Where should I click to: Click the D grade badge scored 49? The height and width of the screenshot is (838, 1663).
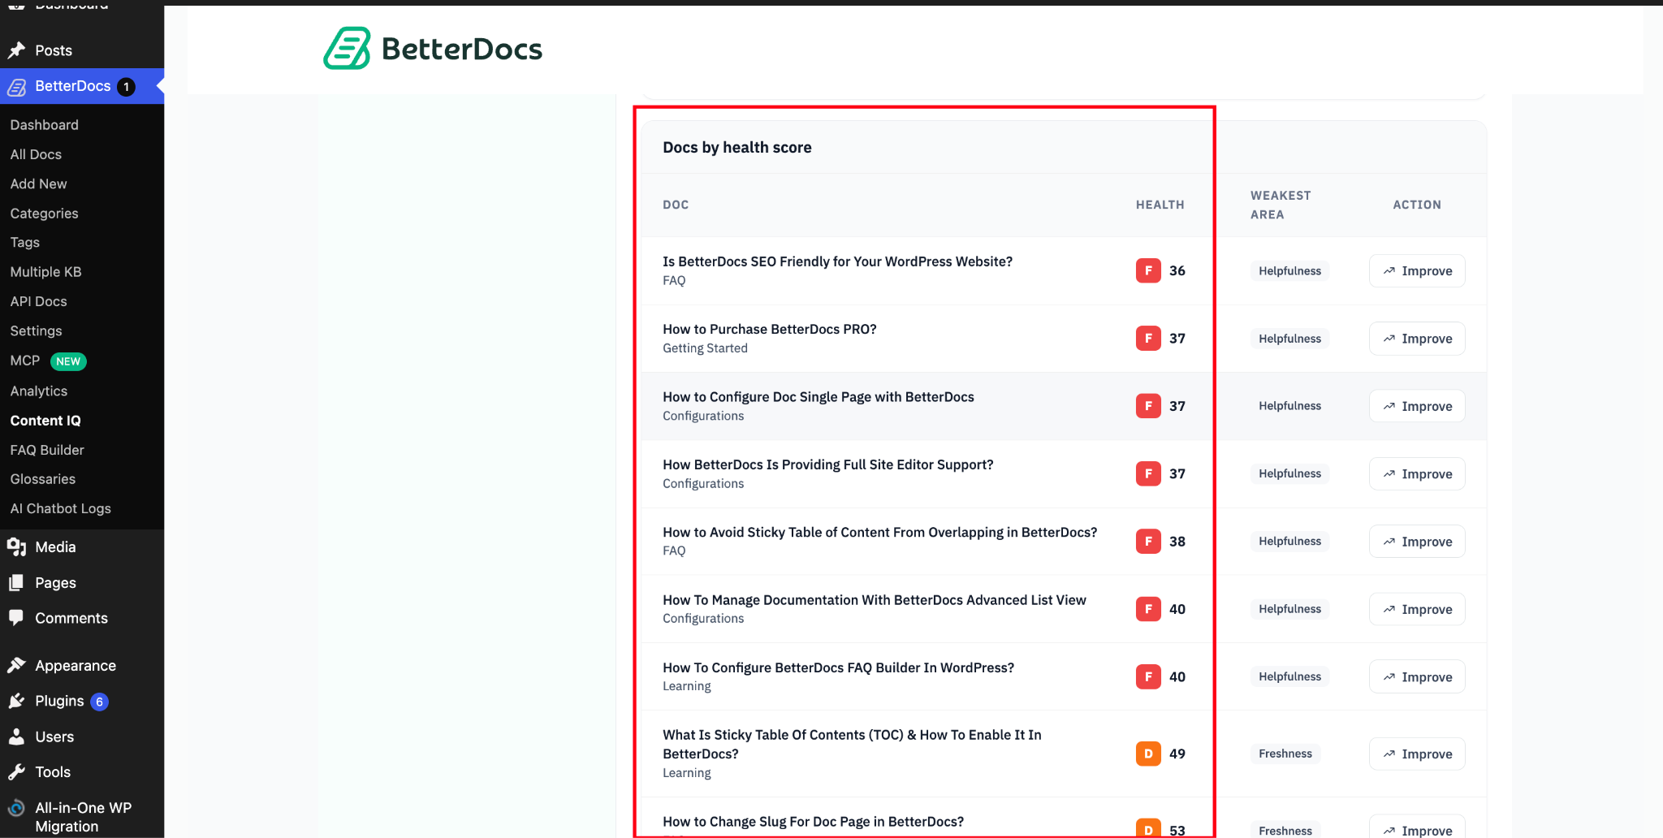[1148, 754]
